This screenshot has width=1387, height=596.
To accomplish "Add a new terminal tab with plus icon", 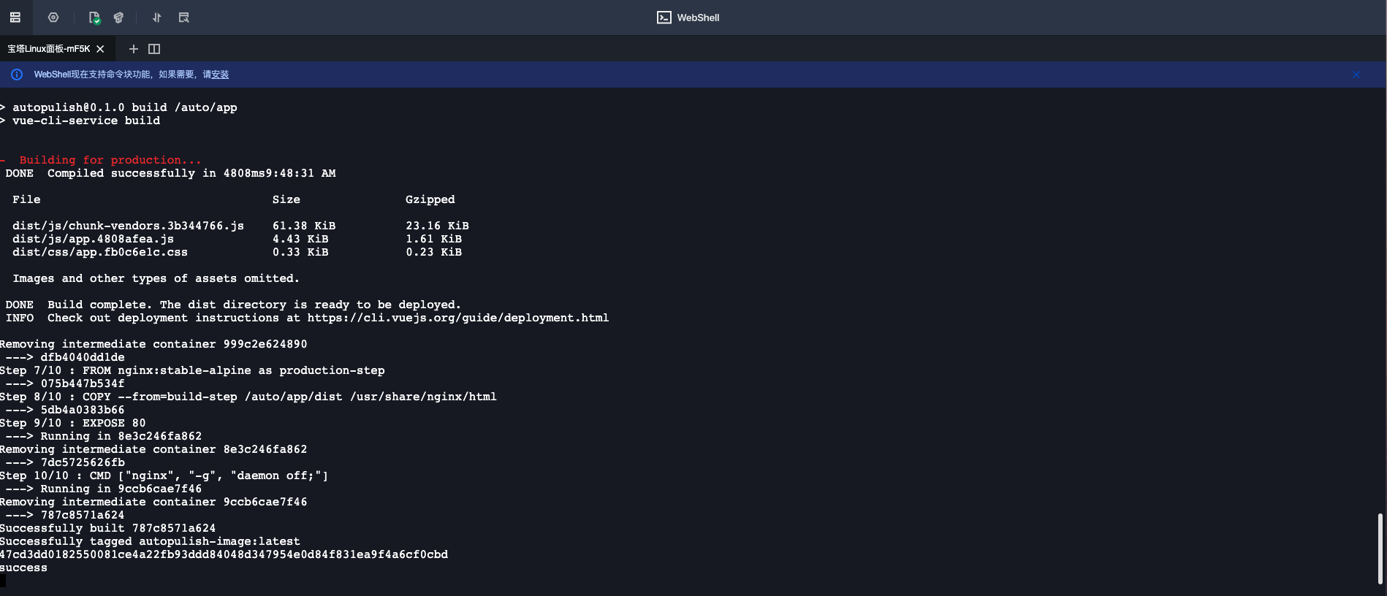I will click(133, 49).
